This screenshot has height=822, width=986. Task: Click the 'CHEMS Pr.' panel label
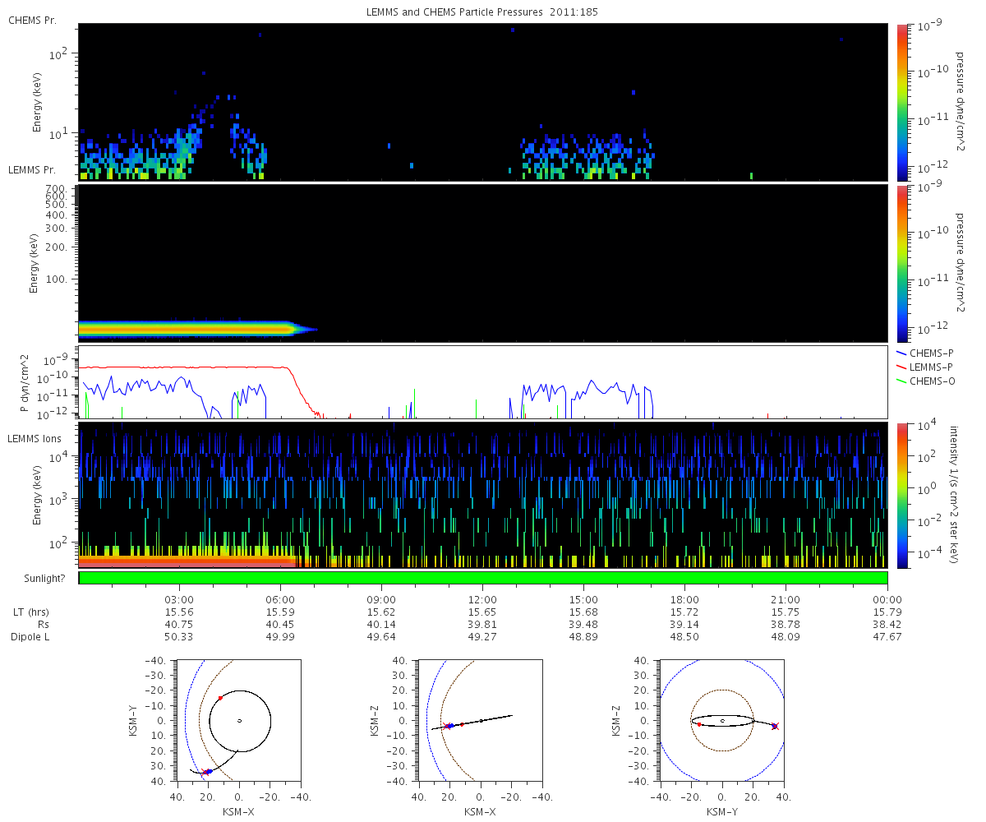click(32, 20)
